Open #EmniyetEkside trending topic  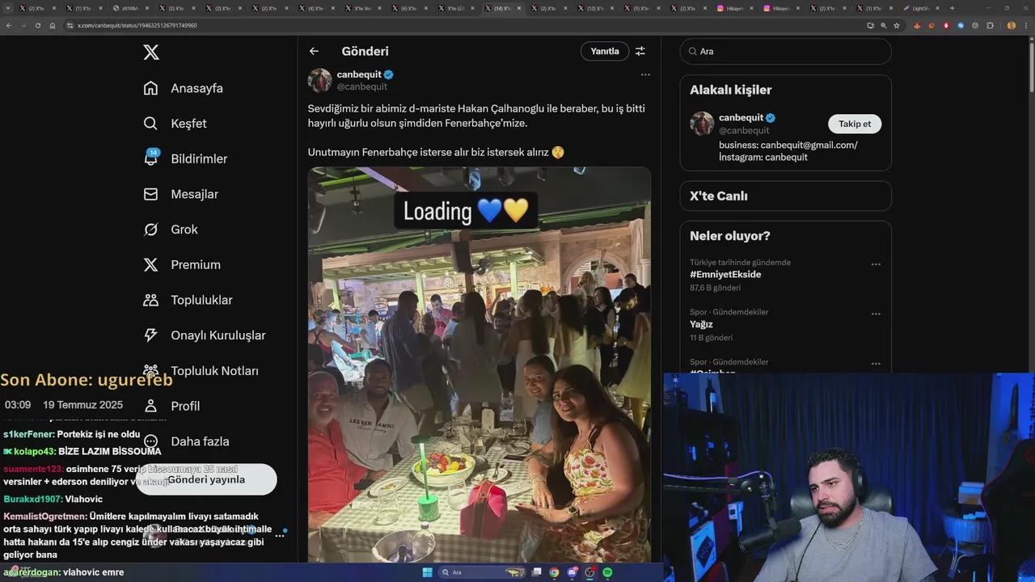point(725,274)
